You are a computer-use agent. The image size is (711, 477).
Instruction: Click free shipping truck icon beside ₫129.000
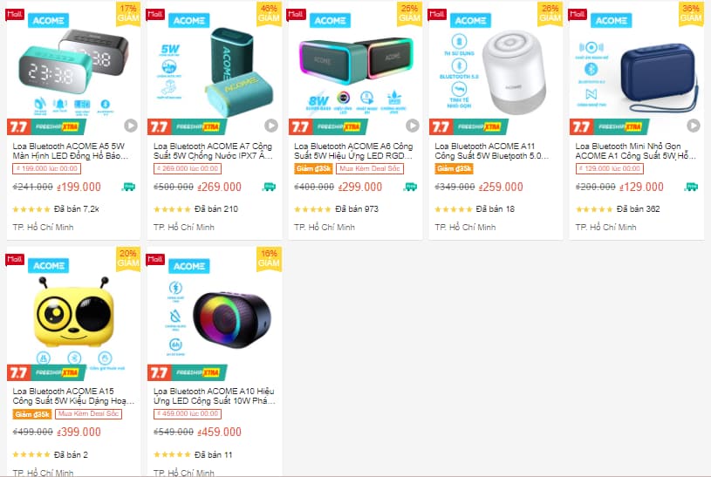[692, 187]
